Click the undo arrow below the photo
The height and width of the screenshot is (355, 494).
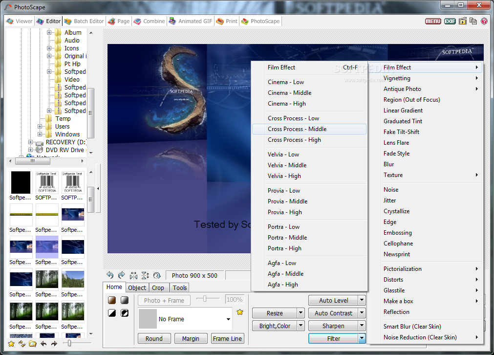[110, 275]
